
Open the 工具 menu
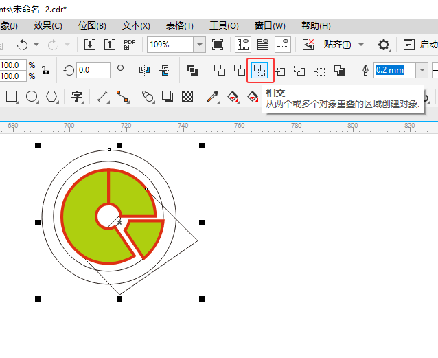pos(224,26)
